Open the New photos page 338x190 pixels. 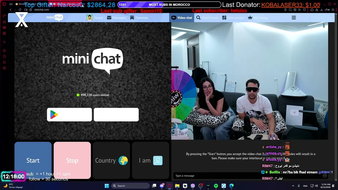[233, 18]
